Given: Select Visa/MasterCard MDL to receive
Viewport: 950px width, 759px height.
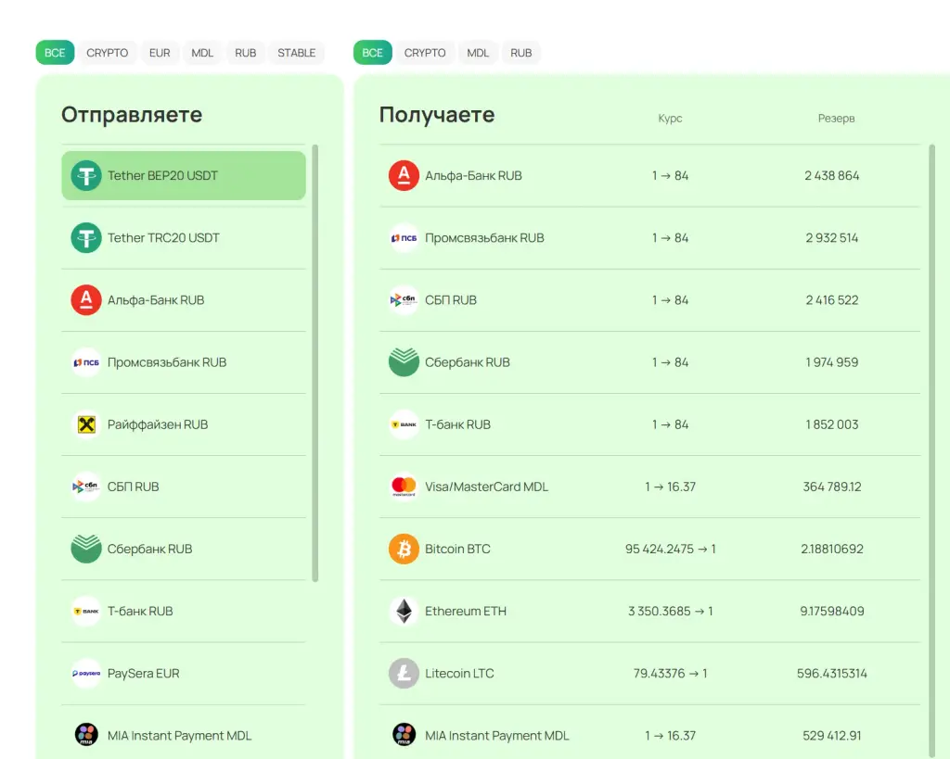Looking at the screenshot, I should coord(649,487).
